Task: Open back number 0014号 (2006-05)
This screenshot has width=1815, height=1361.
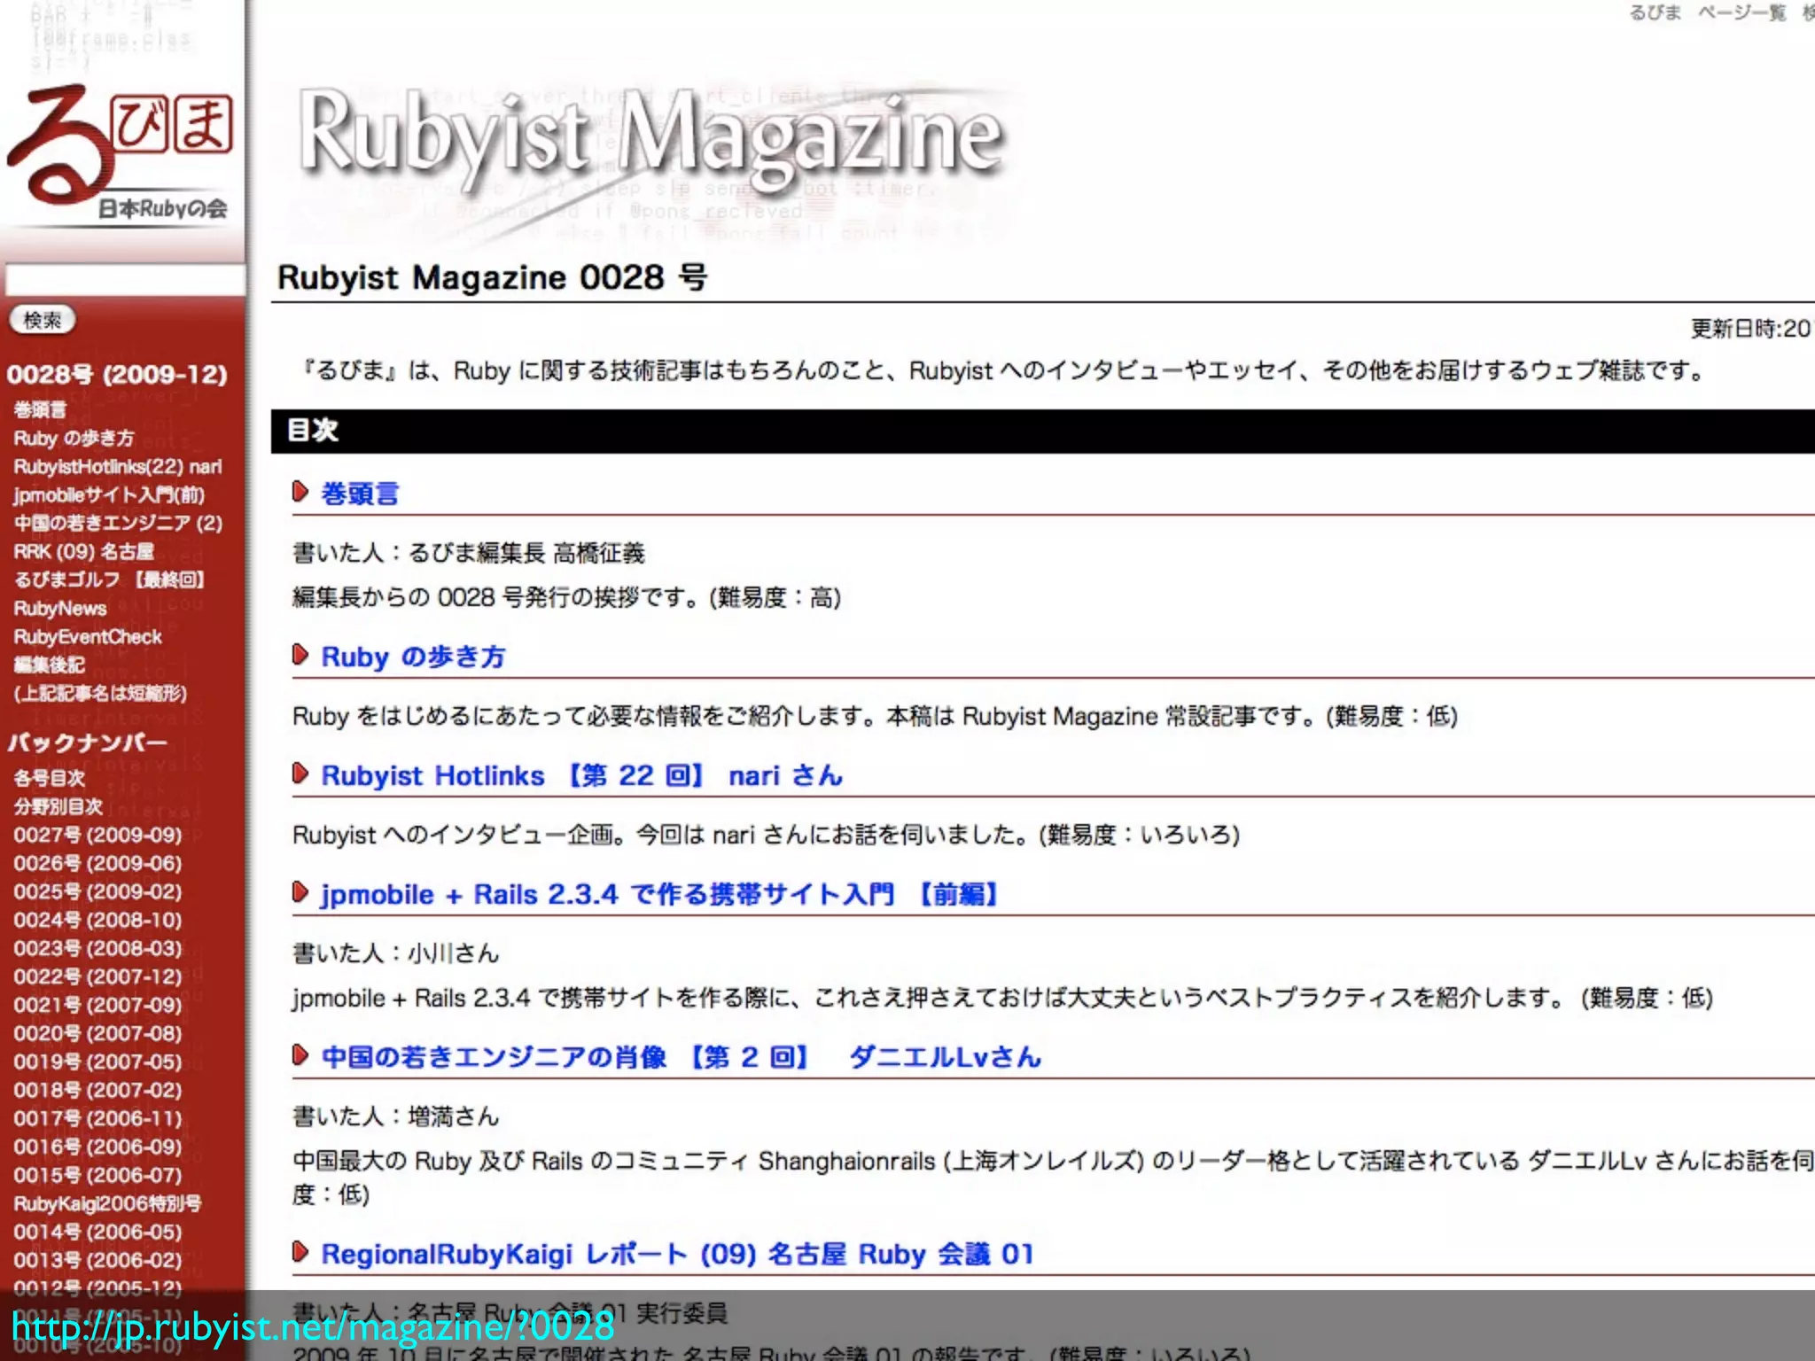Action: click(97, 1232)
